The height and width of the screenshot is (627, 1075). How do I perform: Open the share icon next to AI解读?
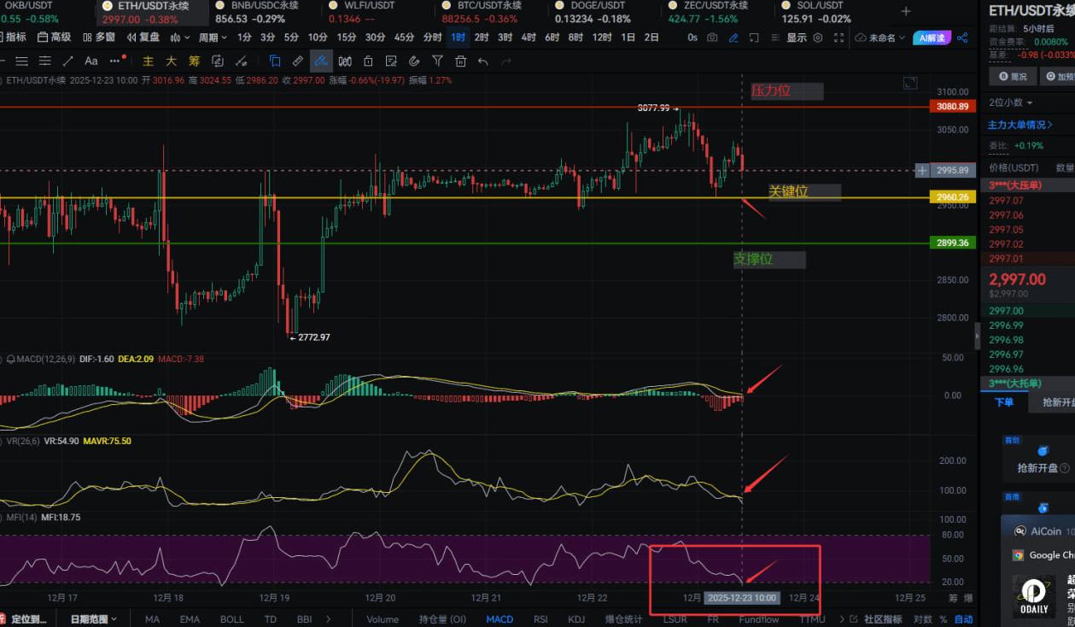coord(962,38)
